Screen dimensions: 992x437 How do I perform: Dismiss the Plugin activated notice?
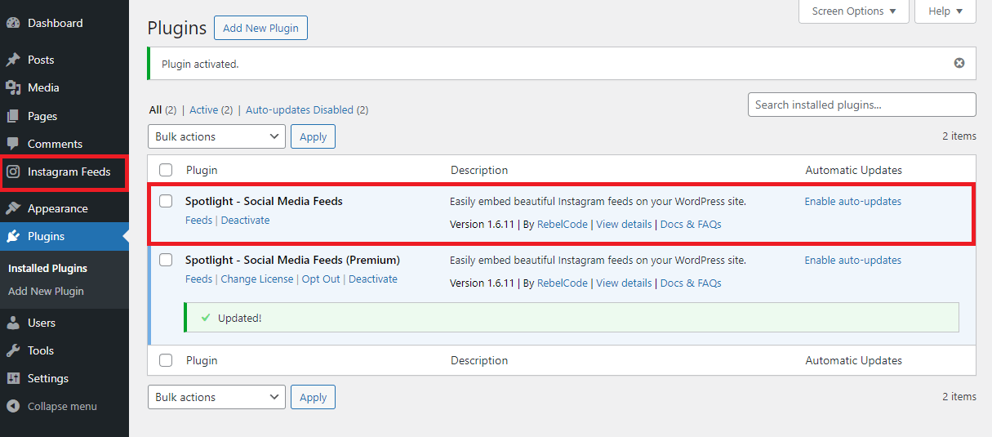coord(959,63)
